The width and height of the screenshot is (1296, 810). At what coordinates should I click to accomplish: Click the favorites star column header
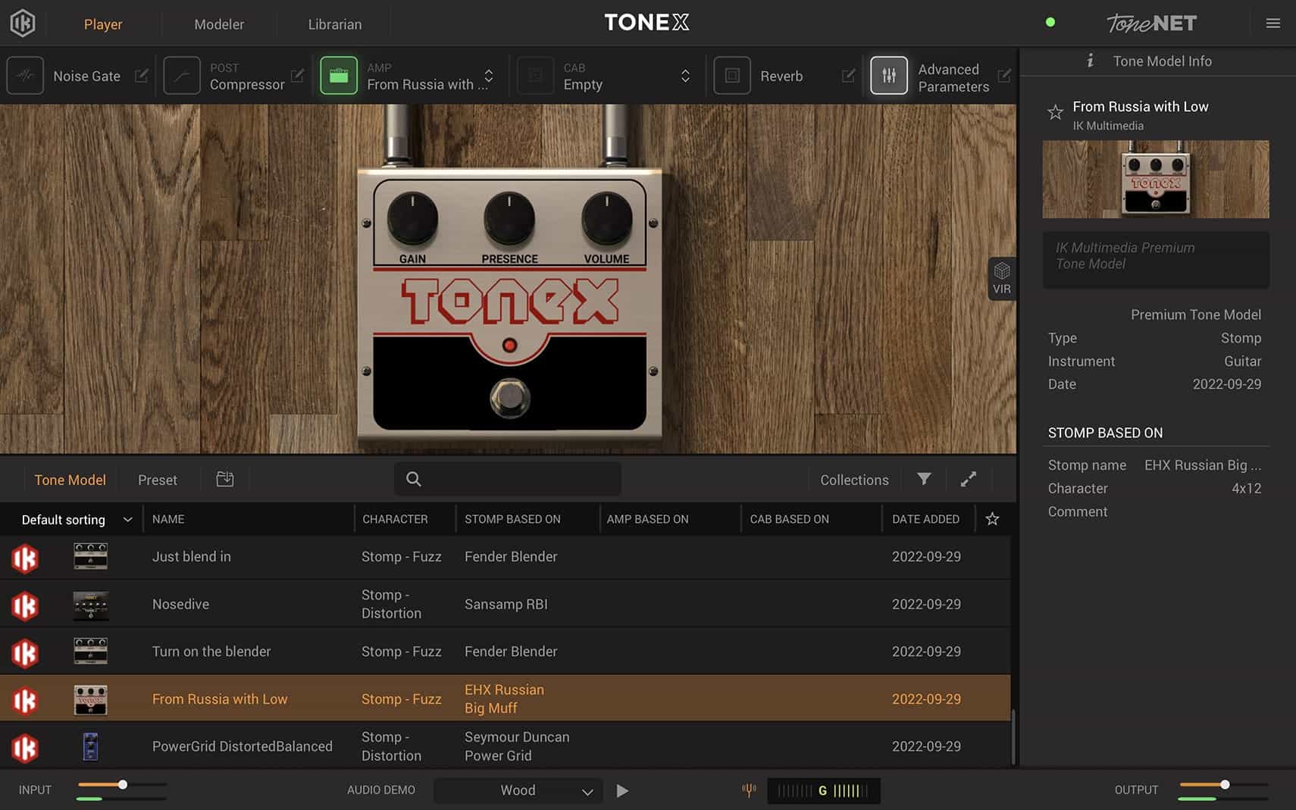point(992,519)
